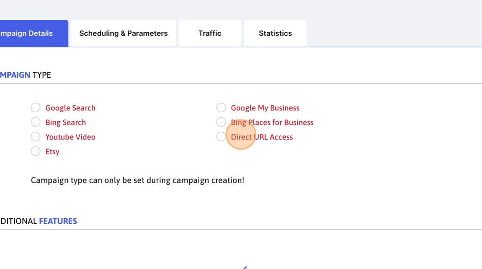Go to the Statistics tab
Screen dimensions: 482x269
pyautogui.click(x=275, y=34)
